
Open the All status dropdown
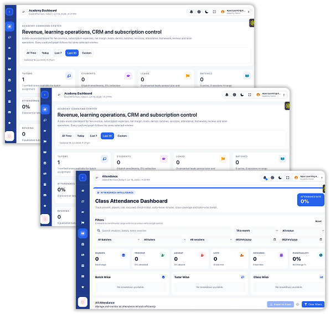coord(302,231)
